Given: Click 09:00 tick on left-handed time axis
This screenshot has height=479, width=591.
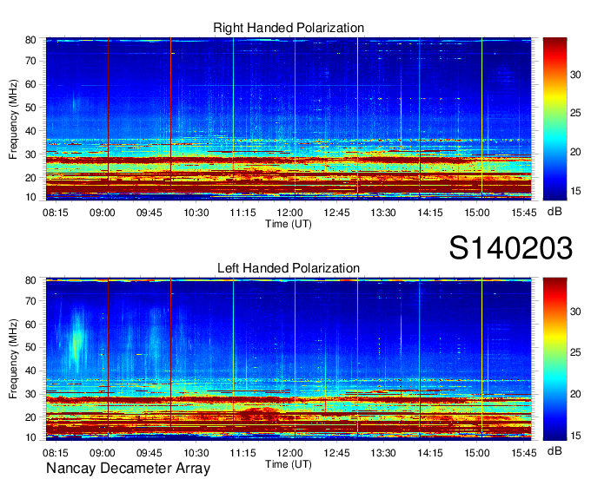Looking at the screenshot, I should pyautogui.click(x=103, y=453).
